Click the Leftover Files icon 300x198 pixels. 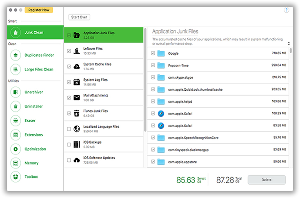(77, 51)
